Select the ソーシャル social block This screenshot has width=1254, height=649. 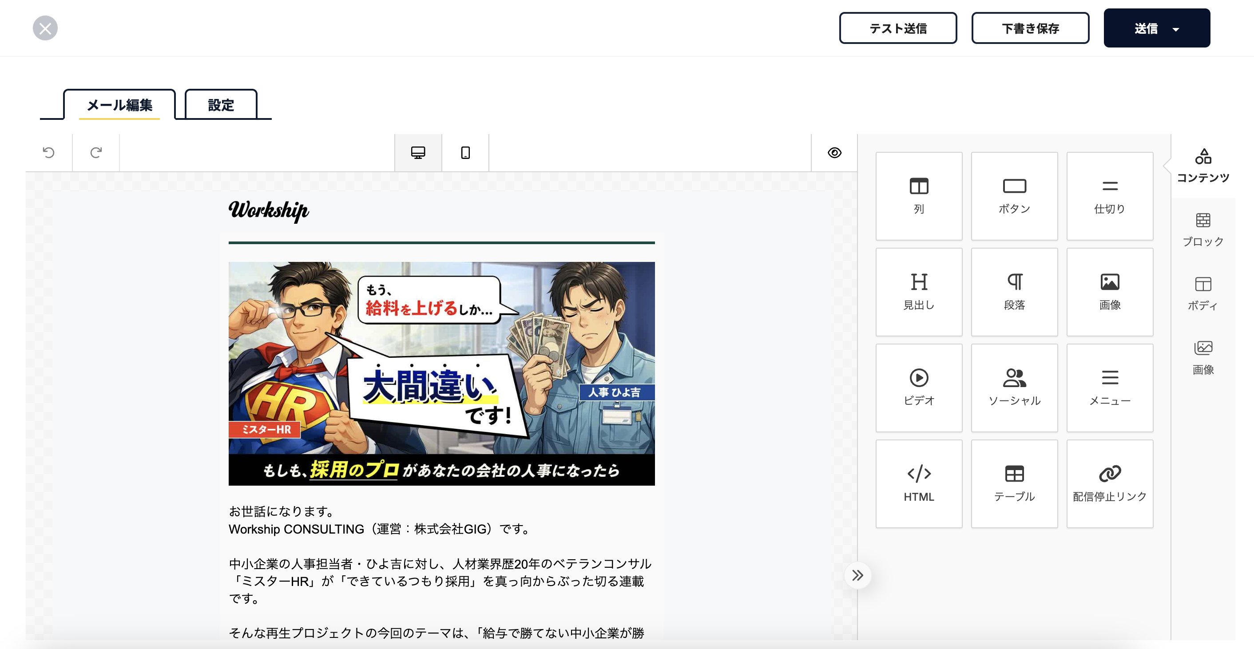[1014, 388]
